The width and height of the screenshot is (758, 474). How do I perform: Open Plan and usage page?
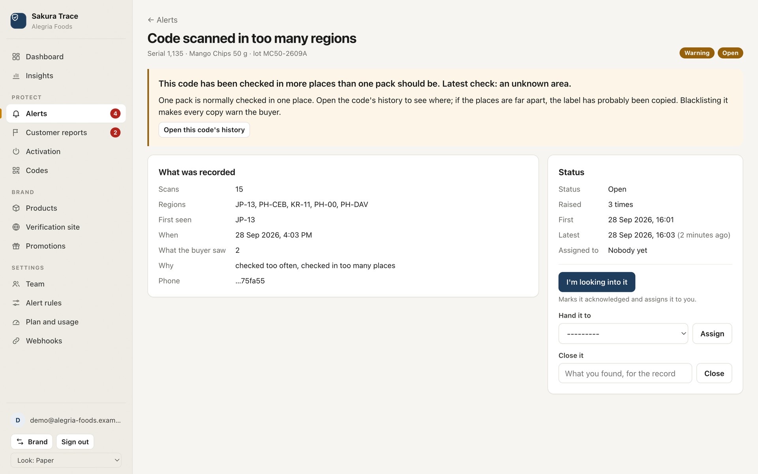pos(66,322)
